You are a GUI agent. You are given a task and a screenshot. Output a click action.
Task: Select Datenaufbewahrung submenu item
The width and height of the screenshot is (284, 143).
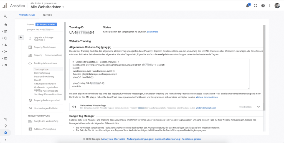coord(44,76)
